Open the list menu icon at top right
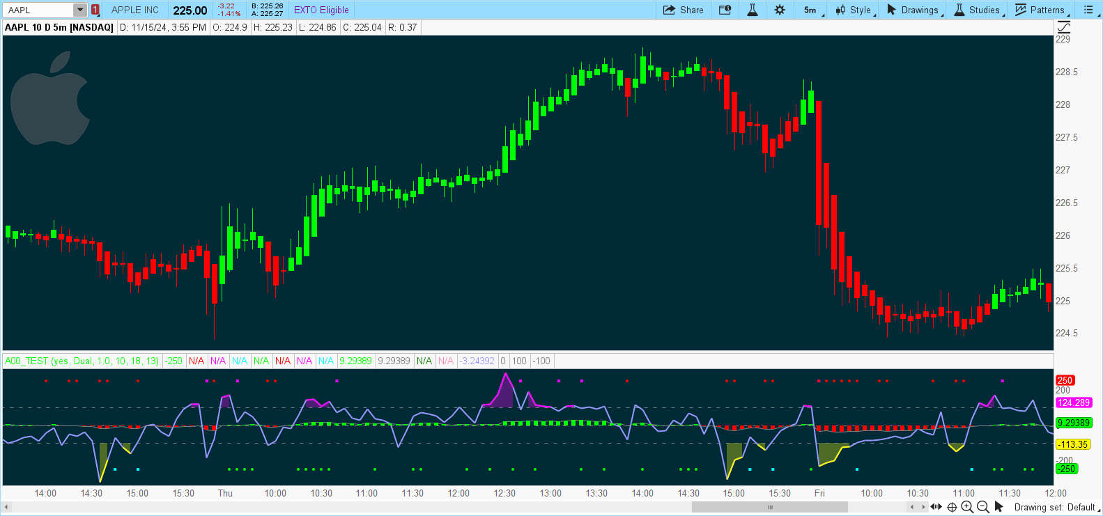This screenshot has width=1103, height=516. (x=1088, y=10)
